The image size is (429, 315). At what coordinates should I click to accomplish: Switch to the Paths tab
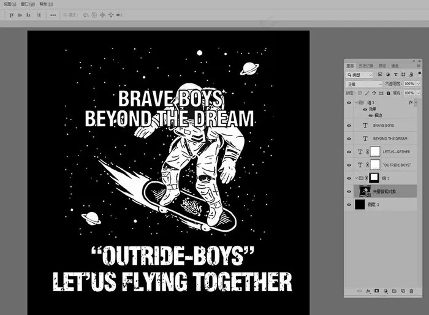tap(382, 66)
